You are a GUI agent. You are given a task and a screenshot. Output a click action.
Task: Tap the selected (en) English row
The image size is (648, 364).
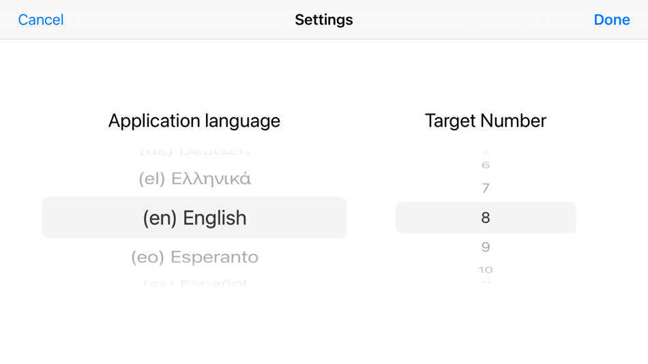194,218
